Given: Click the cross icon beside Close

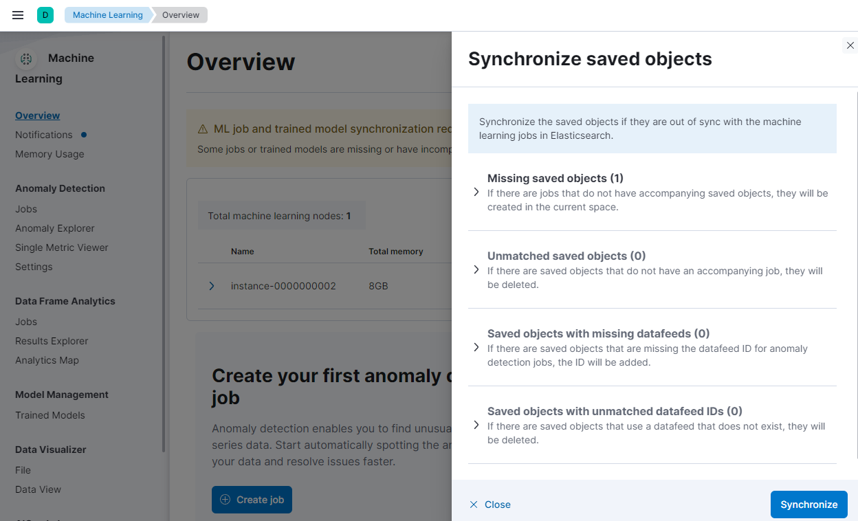Looking at the screenshot, I should (474, 505).
